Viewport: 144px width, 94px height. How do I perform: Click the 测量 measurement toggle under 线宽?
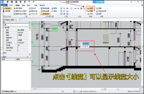pos(90,11)
